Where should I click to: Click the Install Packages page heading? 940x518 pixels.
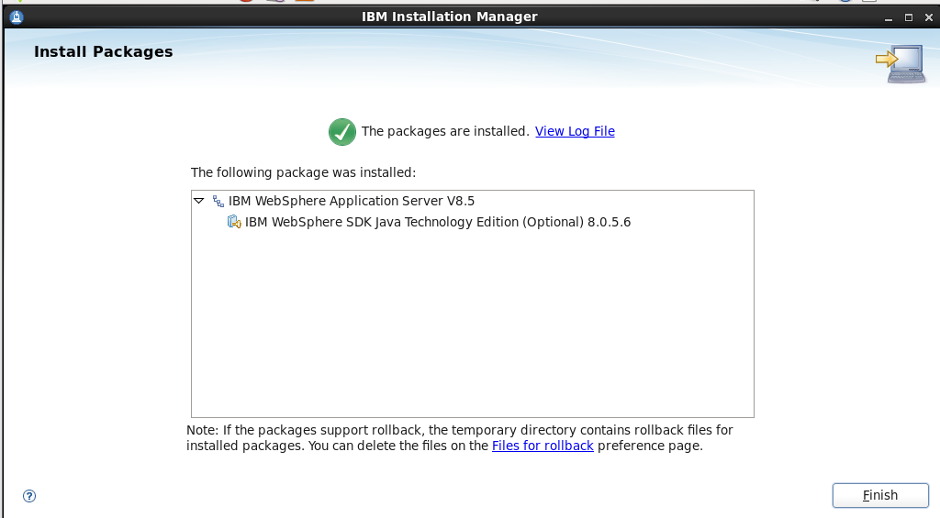[x=103, y=52]
